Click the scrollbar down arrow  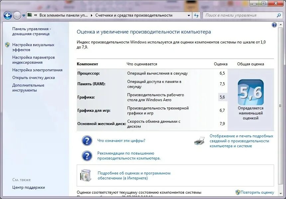click(x=280, y=194)
